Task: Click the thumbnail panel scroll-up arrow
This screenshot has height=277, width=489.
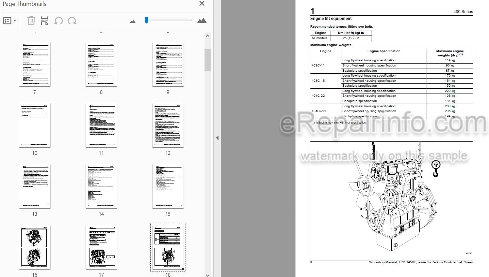Action: pos(208,36)
